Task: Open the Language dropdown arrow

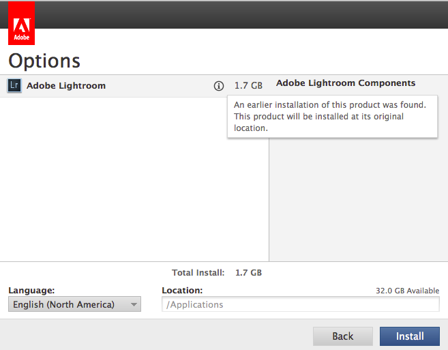Action: pos(134,304)
